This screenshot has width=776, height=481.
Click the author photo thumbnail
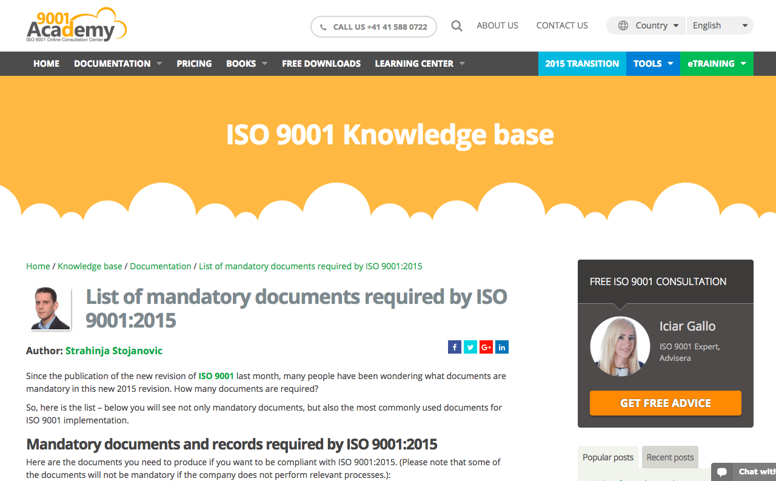pos(50,308)
